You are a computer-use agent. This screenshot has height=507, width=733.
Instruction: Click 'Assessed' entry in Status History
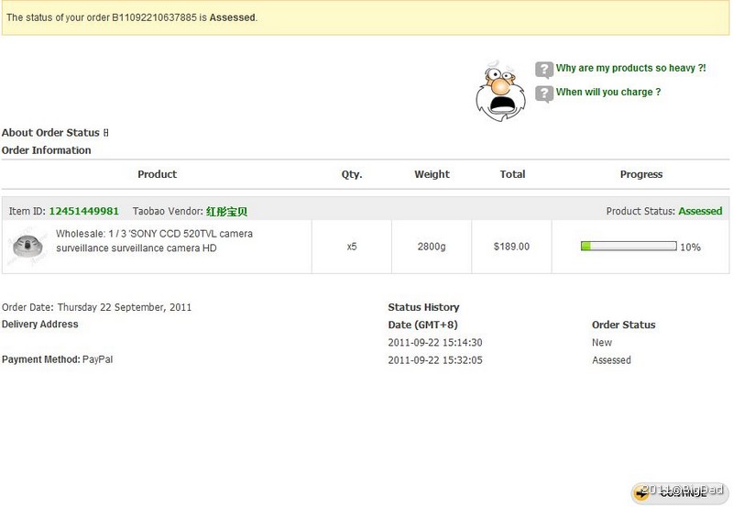(611, 360)
